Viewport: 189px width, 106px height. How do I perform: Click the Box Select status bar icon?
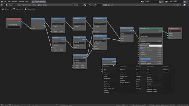[x=10, y=105]
